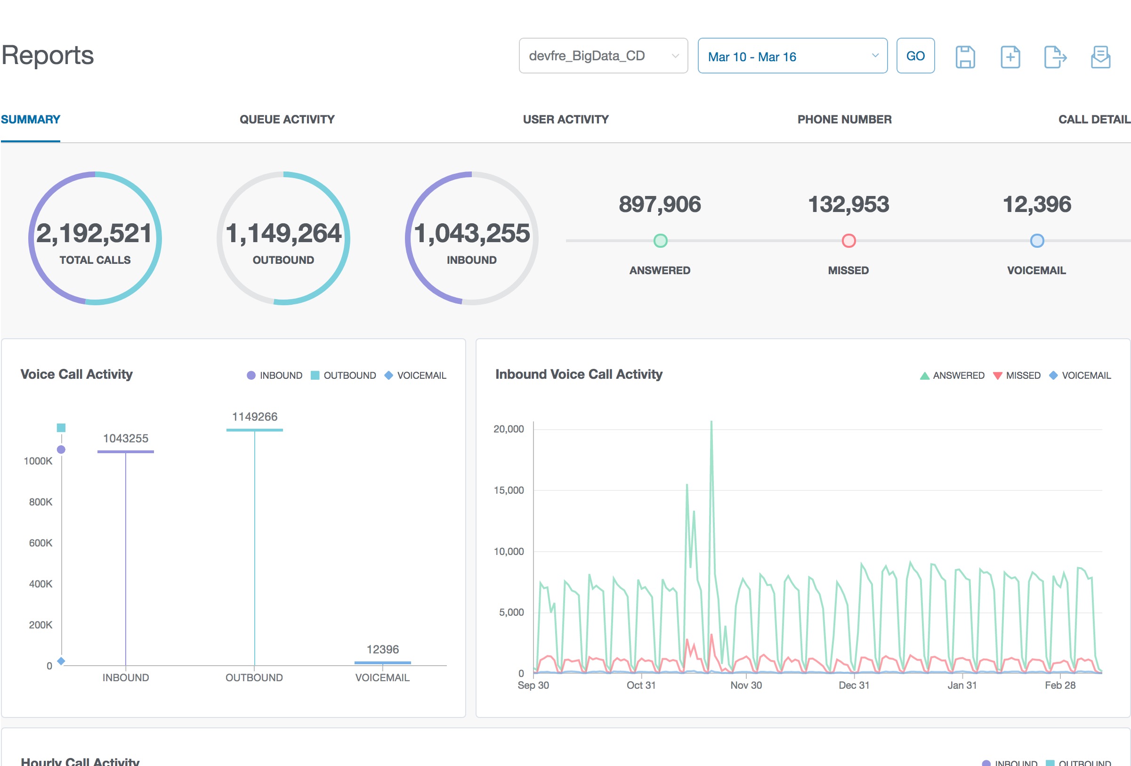Switch to the SUMMARY tab

[x=31, y=119]
